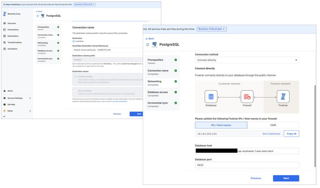Select Database access step in front window
Image resolution: width=320 pixels, height=188 pixels.
pos(162,94)
